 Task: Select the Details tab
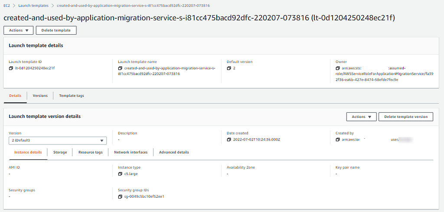tap(15, 96)
